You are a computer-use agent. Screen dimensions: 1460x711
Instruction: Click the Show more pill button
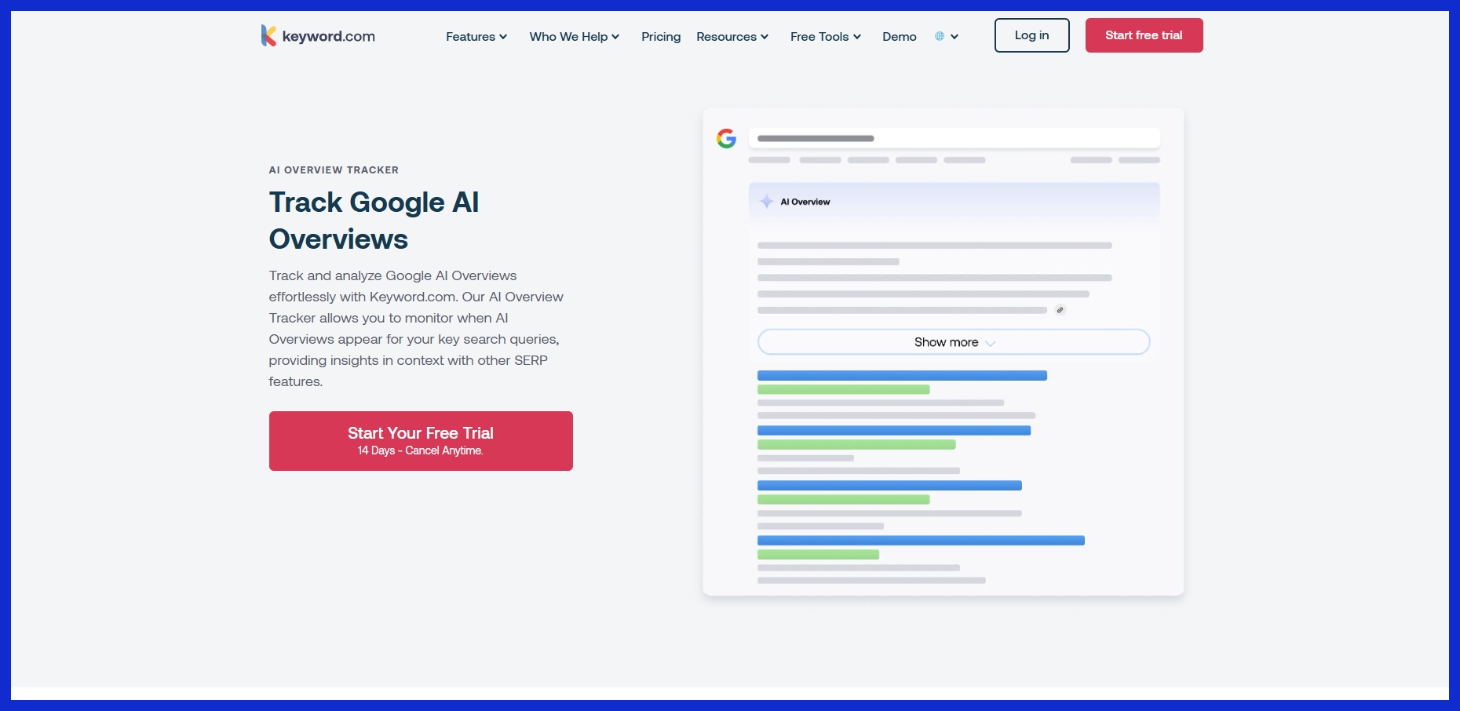coord(953,341)
